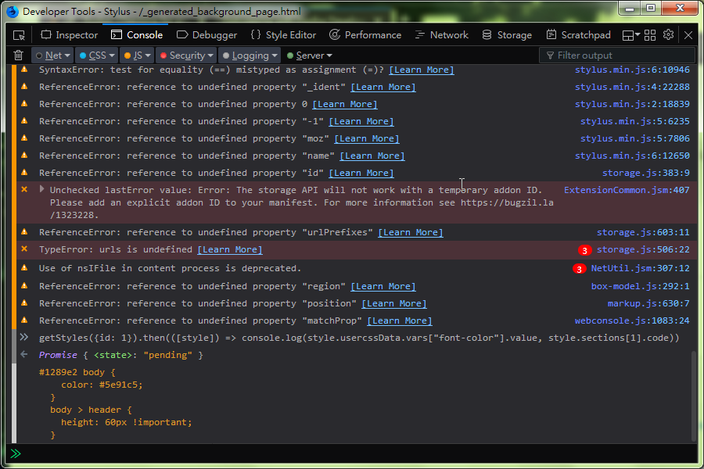Open the dock side layout icon

pos(630,35)
